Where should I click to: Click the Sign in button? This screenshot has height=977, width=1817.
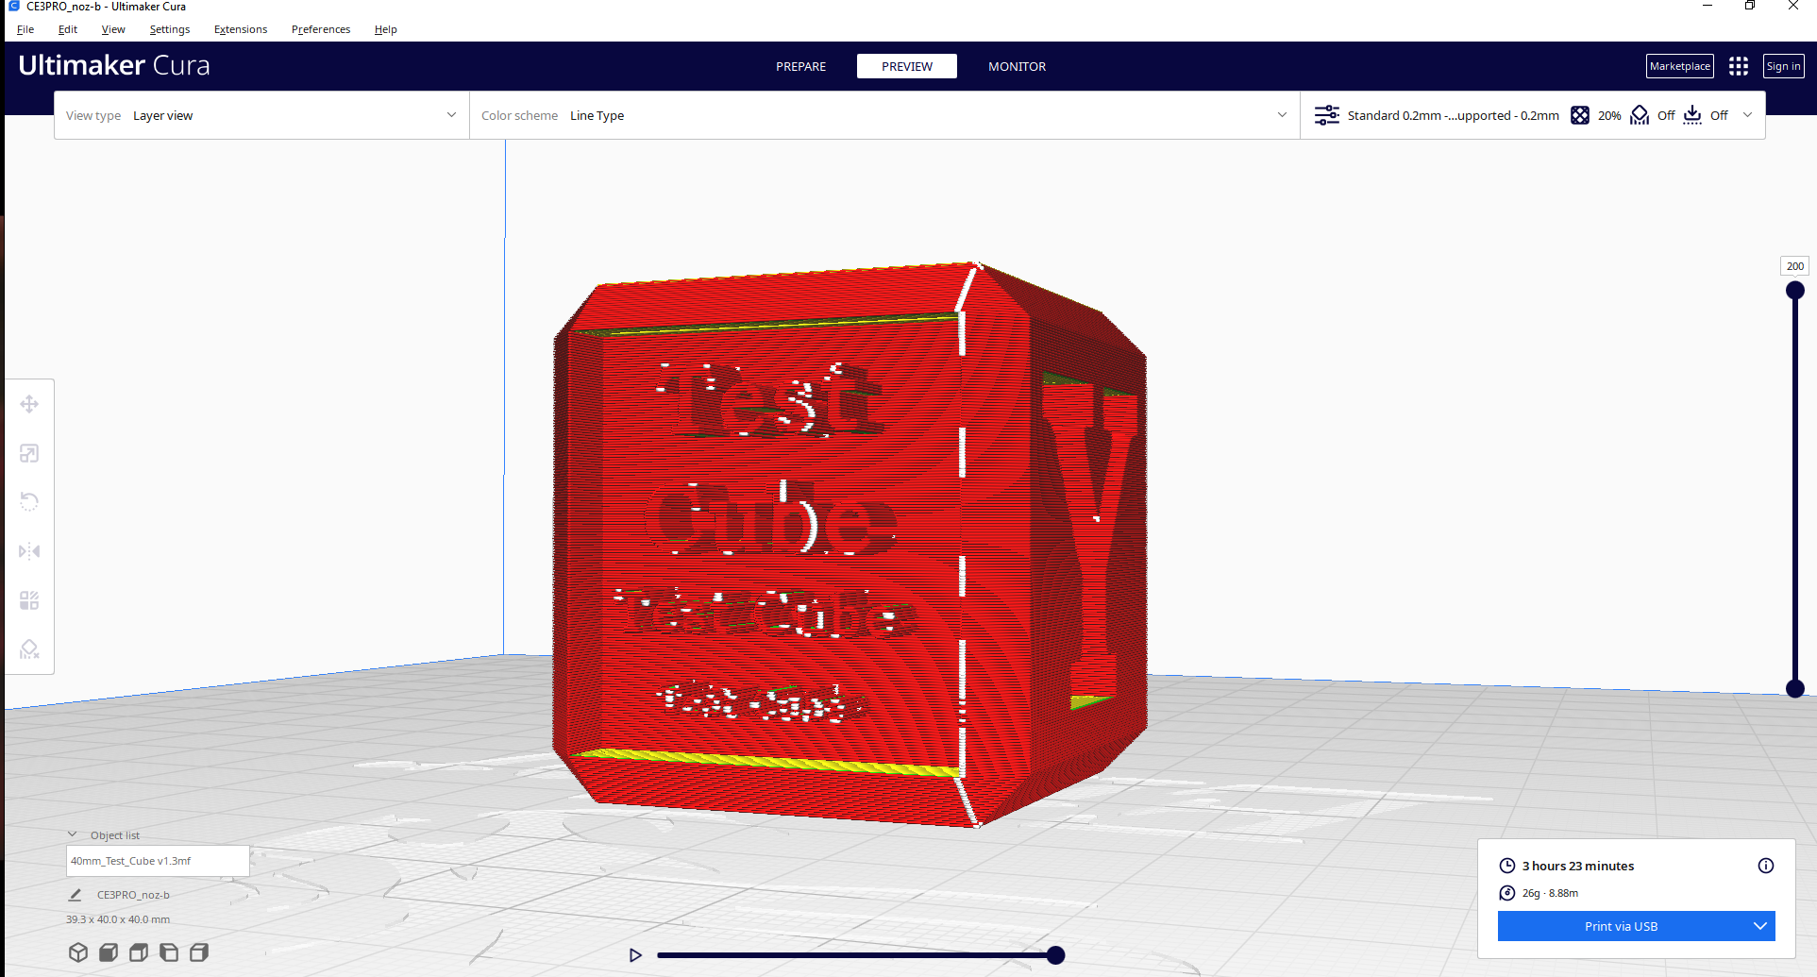pyautogui.click(x=1783, y=66)
